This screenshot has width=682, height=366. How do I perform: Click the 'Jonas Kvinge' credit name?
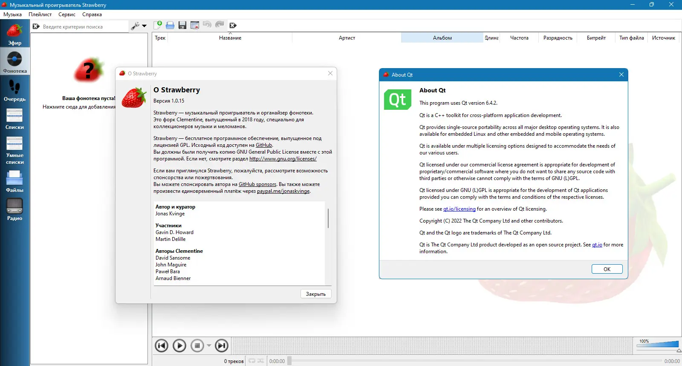[170, 214]
